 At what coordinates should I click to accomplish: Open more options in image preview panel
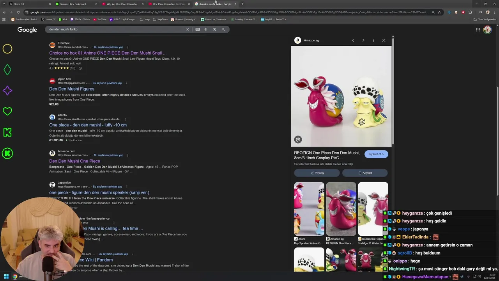tap(373, 40)
